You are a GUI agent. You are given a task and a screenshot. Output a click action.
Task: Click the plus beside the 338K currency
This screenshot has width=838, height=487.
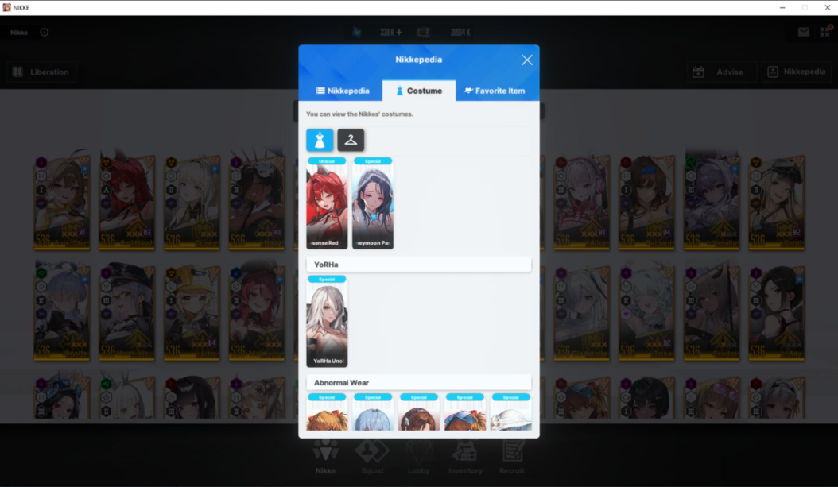coord(398,32)
